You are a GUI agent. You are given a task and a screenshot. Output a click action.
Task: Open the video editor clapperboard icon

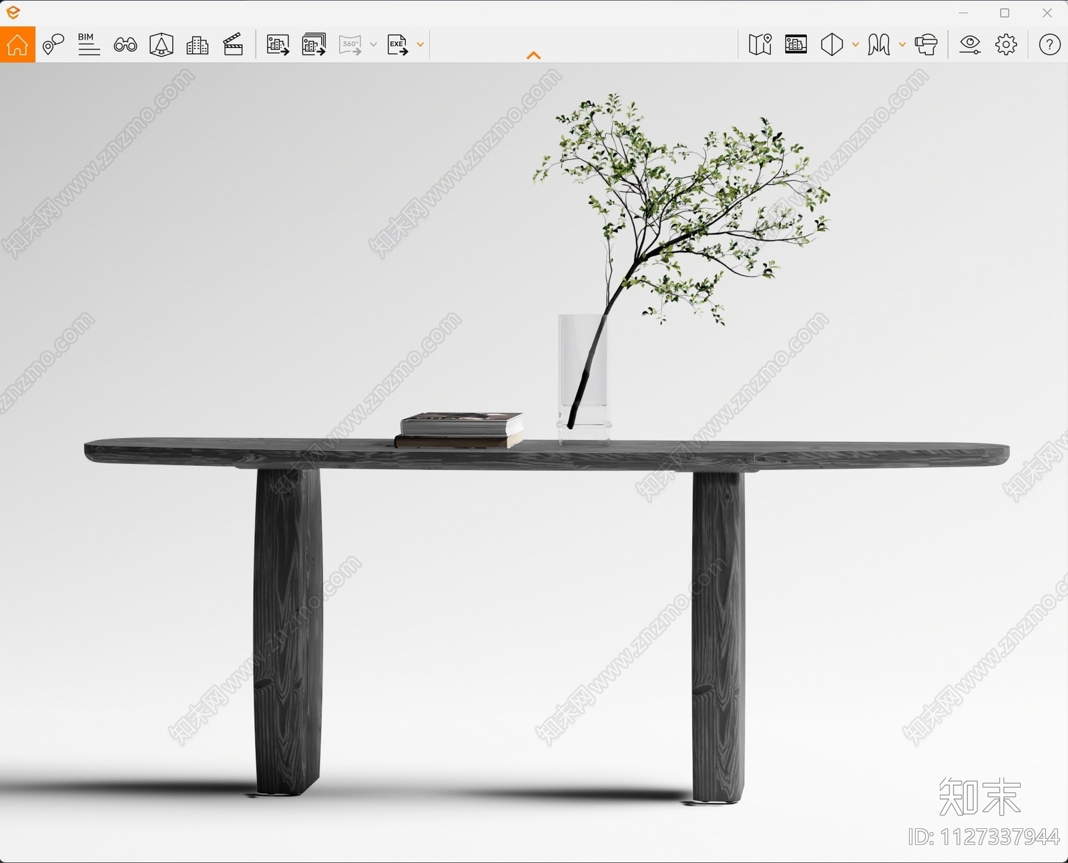233,45
